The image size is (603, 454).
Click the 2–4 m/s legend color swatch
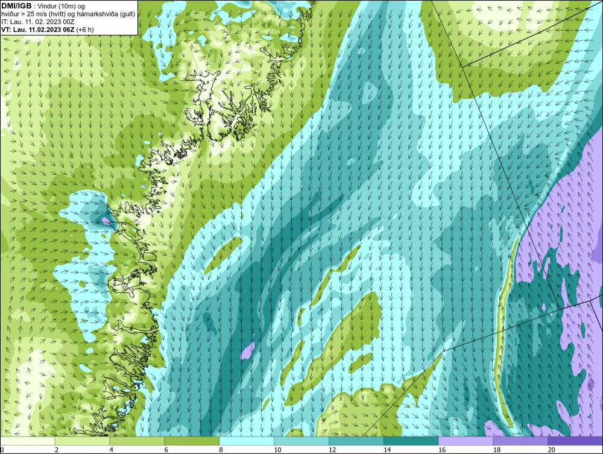tap(82, 441)
